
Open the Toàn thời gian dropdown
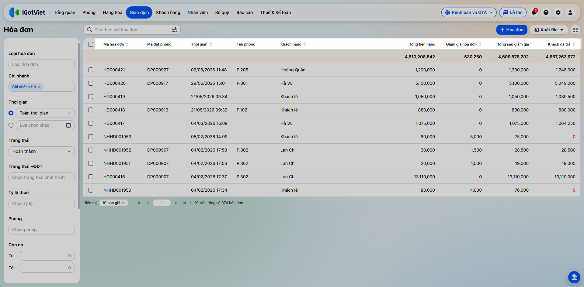coord(45,113)
